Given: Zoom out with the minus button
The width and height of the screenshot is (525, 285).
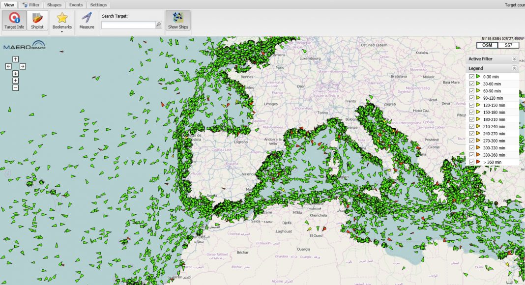Looking at the screenshot, I should (x=15, y=87).
